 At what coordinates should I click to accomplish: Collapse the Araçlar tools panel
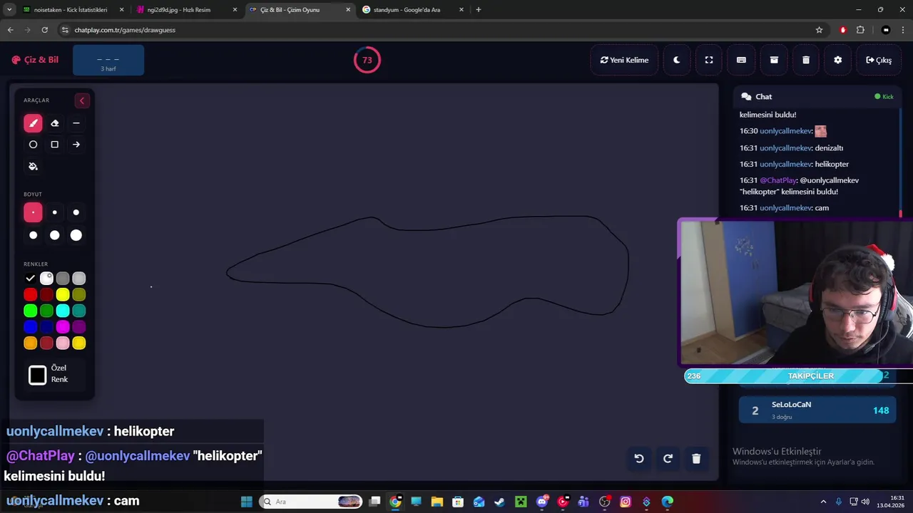[82, 100]
